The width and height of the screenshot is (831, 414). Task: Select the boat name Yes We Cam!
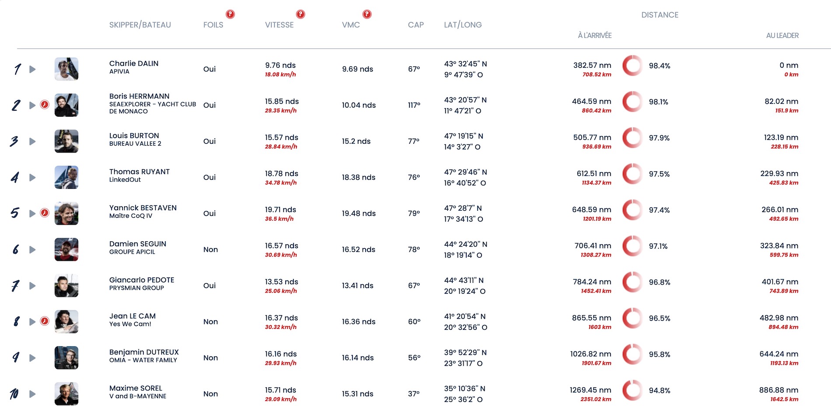click(130, 324)
